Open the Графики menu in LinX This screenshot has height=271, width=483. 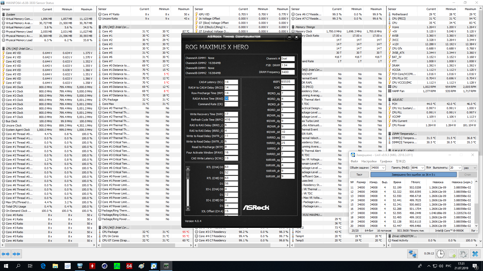(x=386, y=161)
